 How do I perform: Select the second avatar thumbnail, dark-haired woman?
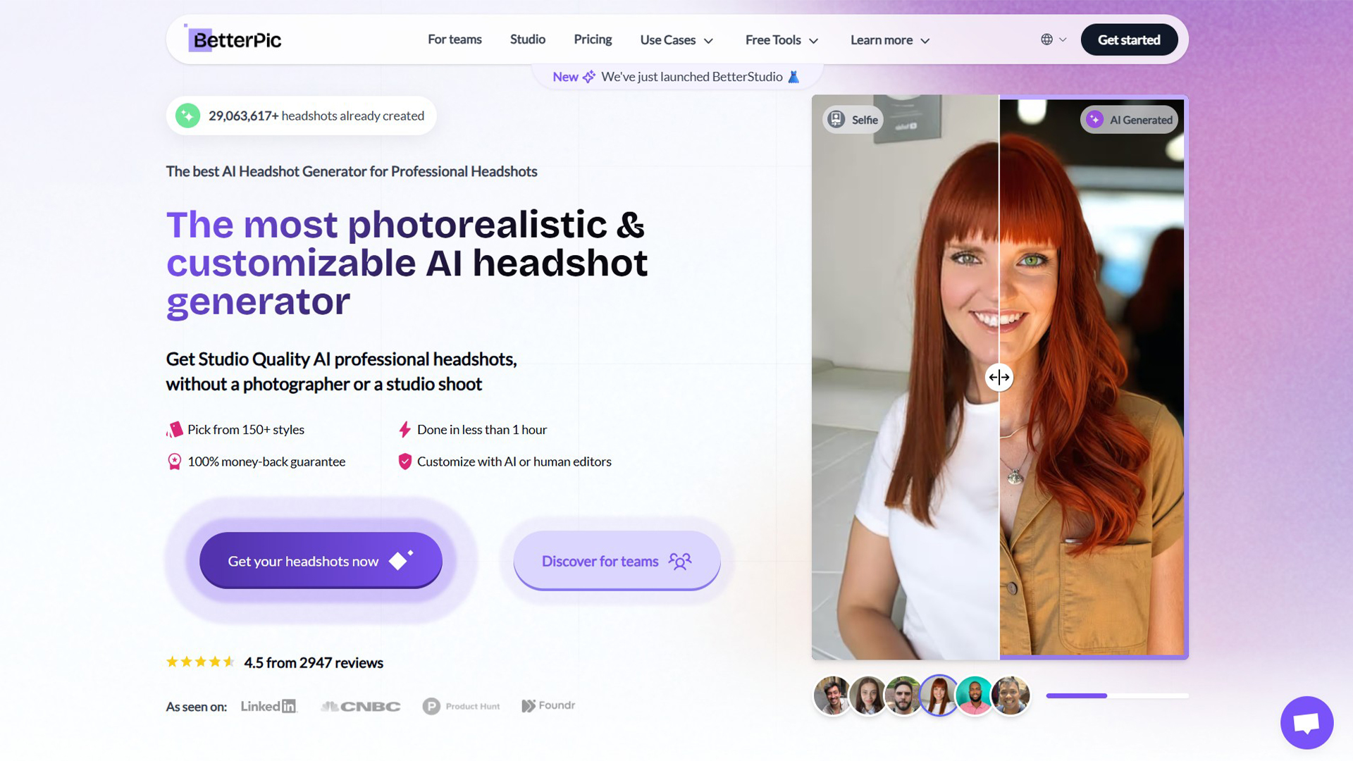[868, 695]
